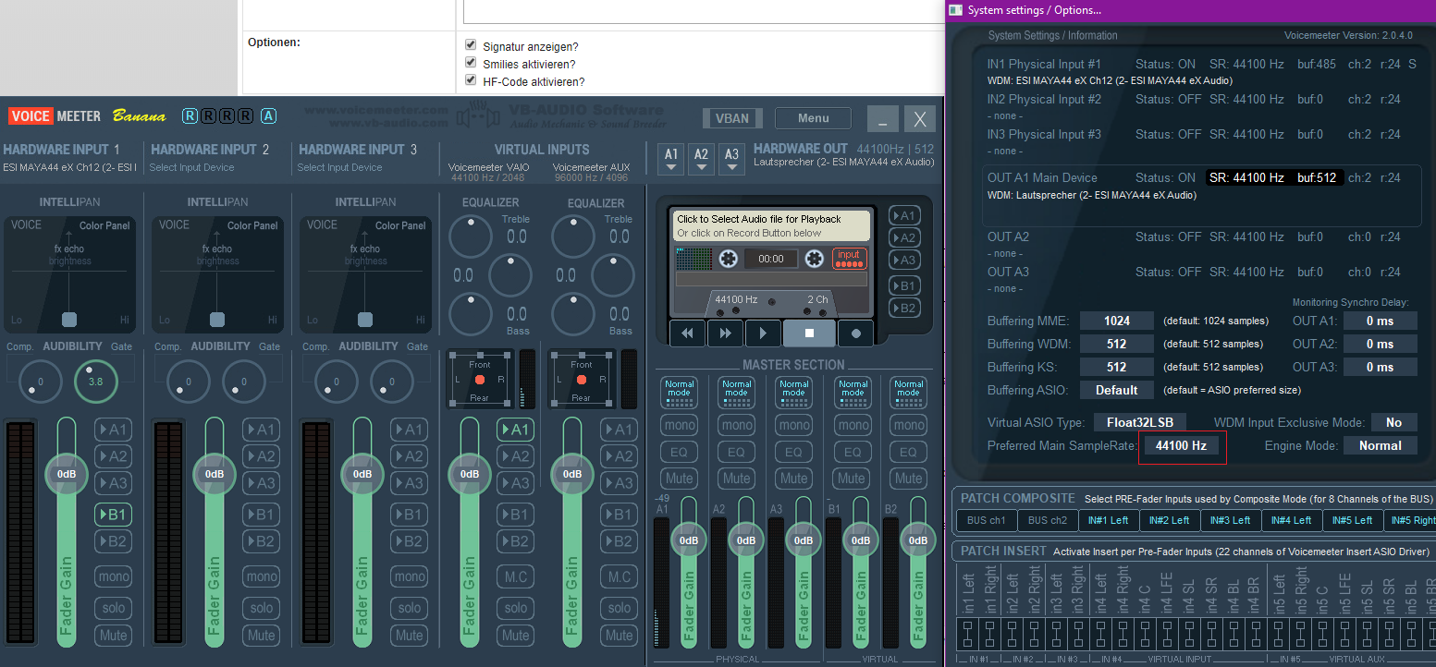
Task: Toggle WDM Input Exclusive Mode 'No'
Action: (x=1393, y=422)
